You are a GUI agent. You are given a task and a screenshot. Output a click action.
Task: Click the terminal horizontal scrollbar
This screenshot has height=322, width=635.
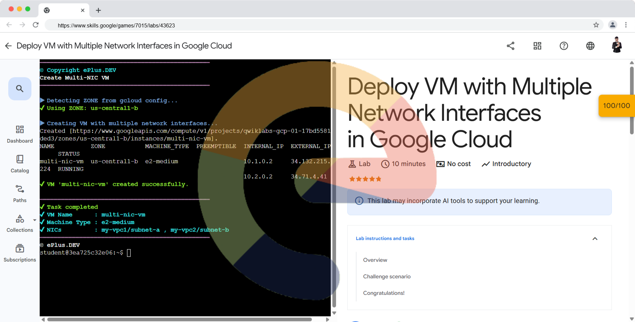point(179,319)
